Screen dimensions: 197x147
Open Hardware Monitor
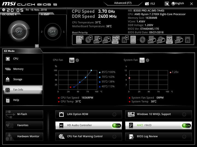click(24, 136)
